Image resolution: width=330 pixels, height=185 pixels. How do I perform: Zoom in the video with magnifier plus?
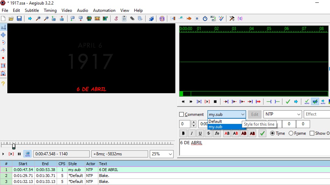pos(38,18)
